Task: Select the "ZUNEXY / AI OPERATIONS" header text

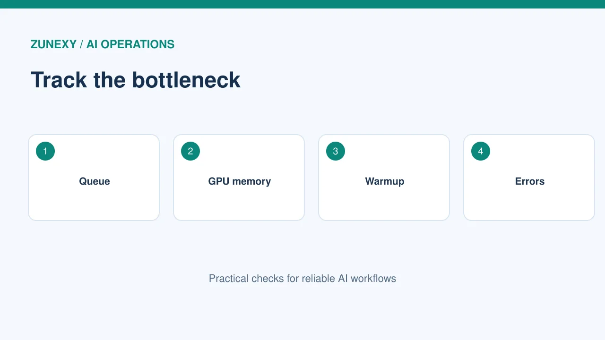Action: pyautogui.click(x=103, y=44)
